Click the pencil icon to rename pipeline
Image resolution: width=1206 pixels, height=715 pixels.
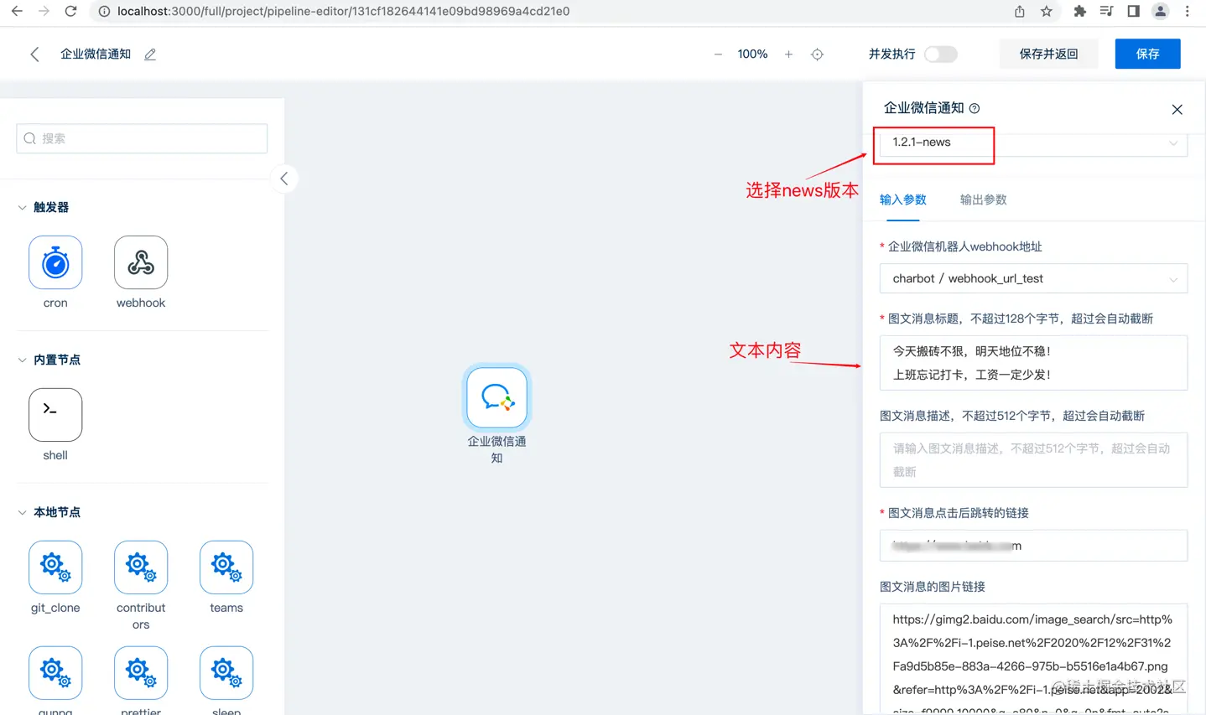pos(150,54)
